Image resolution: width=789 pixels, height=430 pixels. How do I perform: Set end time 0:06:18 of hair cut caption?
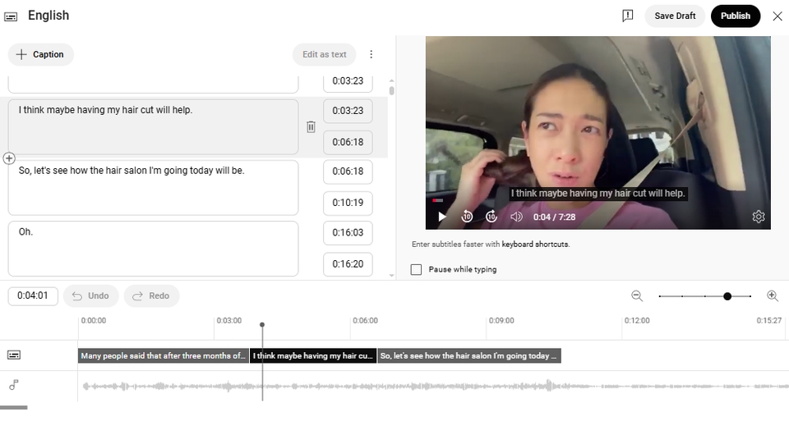pyautogui.click(x=348, y=142)
